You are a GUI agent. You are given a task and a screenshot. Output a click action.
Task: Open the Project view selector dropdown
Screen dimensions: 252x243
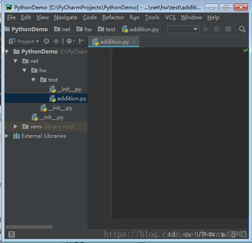(x=24, y=41)
